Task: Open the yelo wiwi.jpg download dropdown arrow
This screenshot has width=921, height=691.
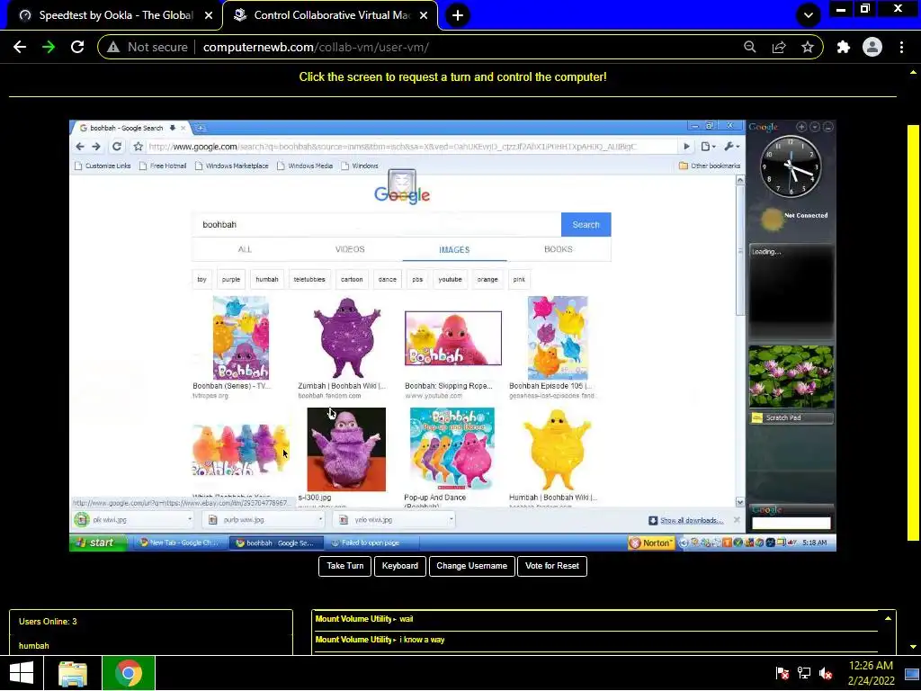Action: coord(452,519)
